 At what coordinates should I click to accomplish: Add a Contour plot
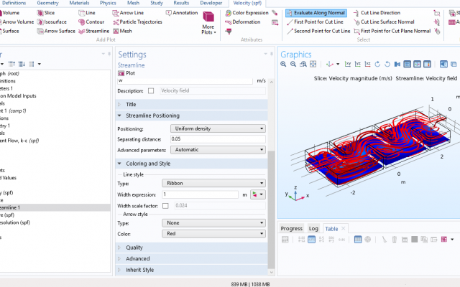(91, 22)
